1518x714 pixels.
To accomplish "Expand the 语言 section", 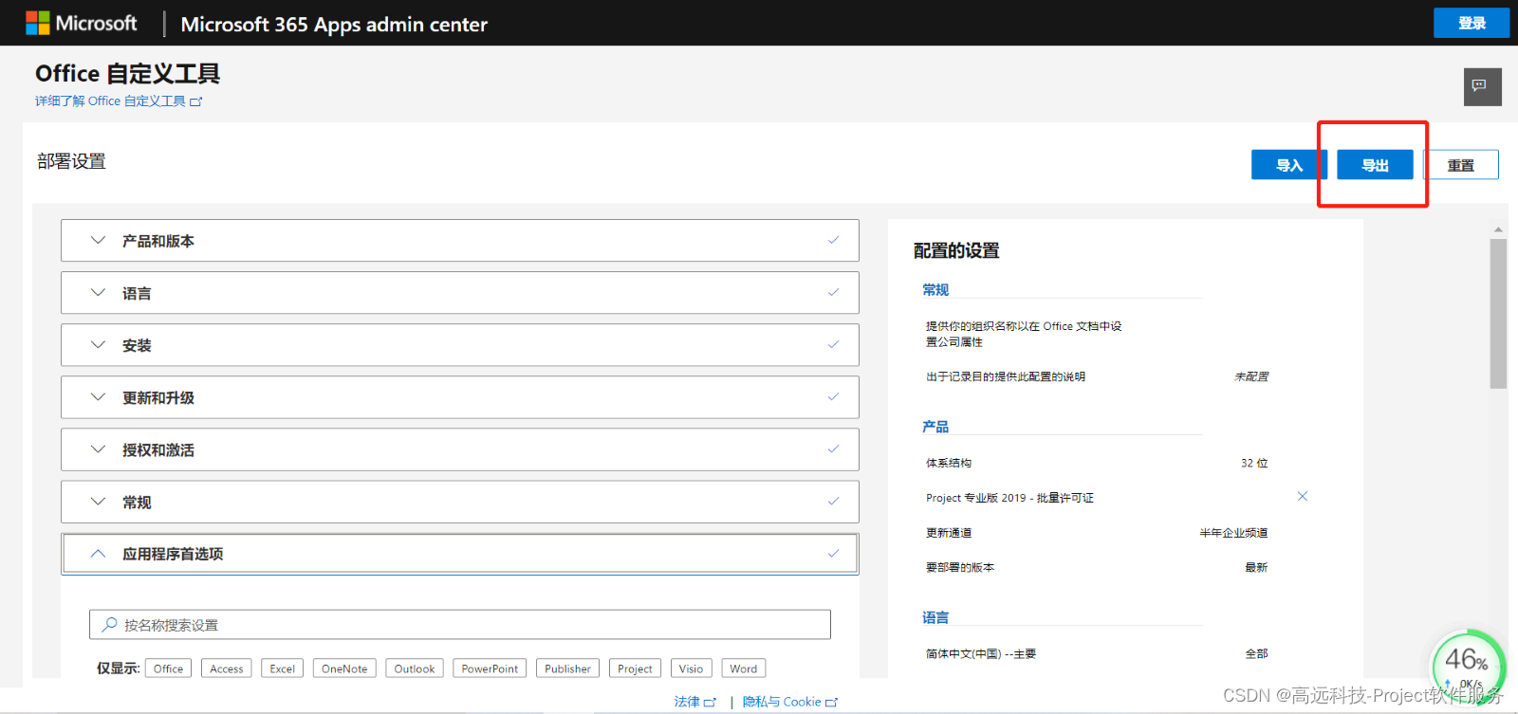I will point(460,293).
